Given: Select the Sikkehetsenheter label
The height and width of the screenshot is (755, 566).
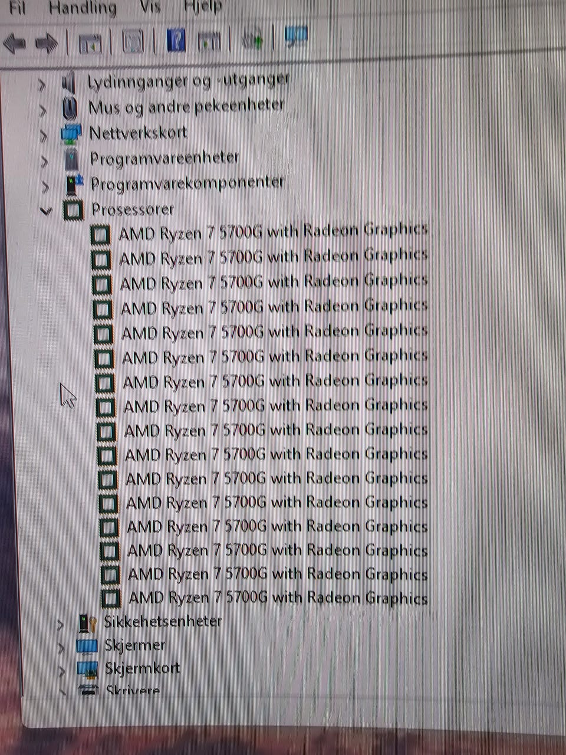Looking at the screenshot, I should (163, 621).
